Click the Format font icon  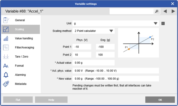pos(6,66)
